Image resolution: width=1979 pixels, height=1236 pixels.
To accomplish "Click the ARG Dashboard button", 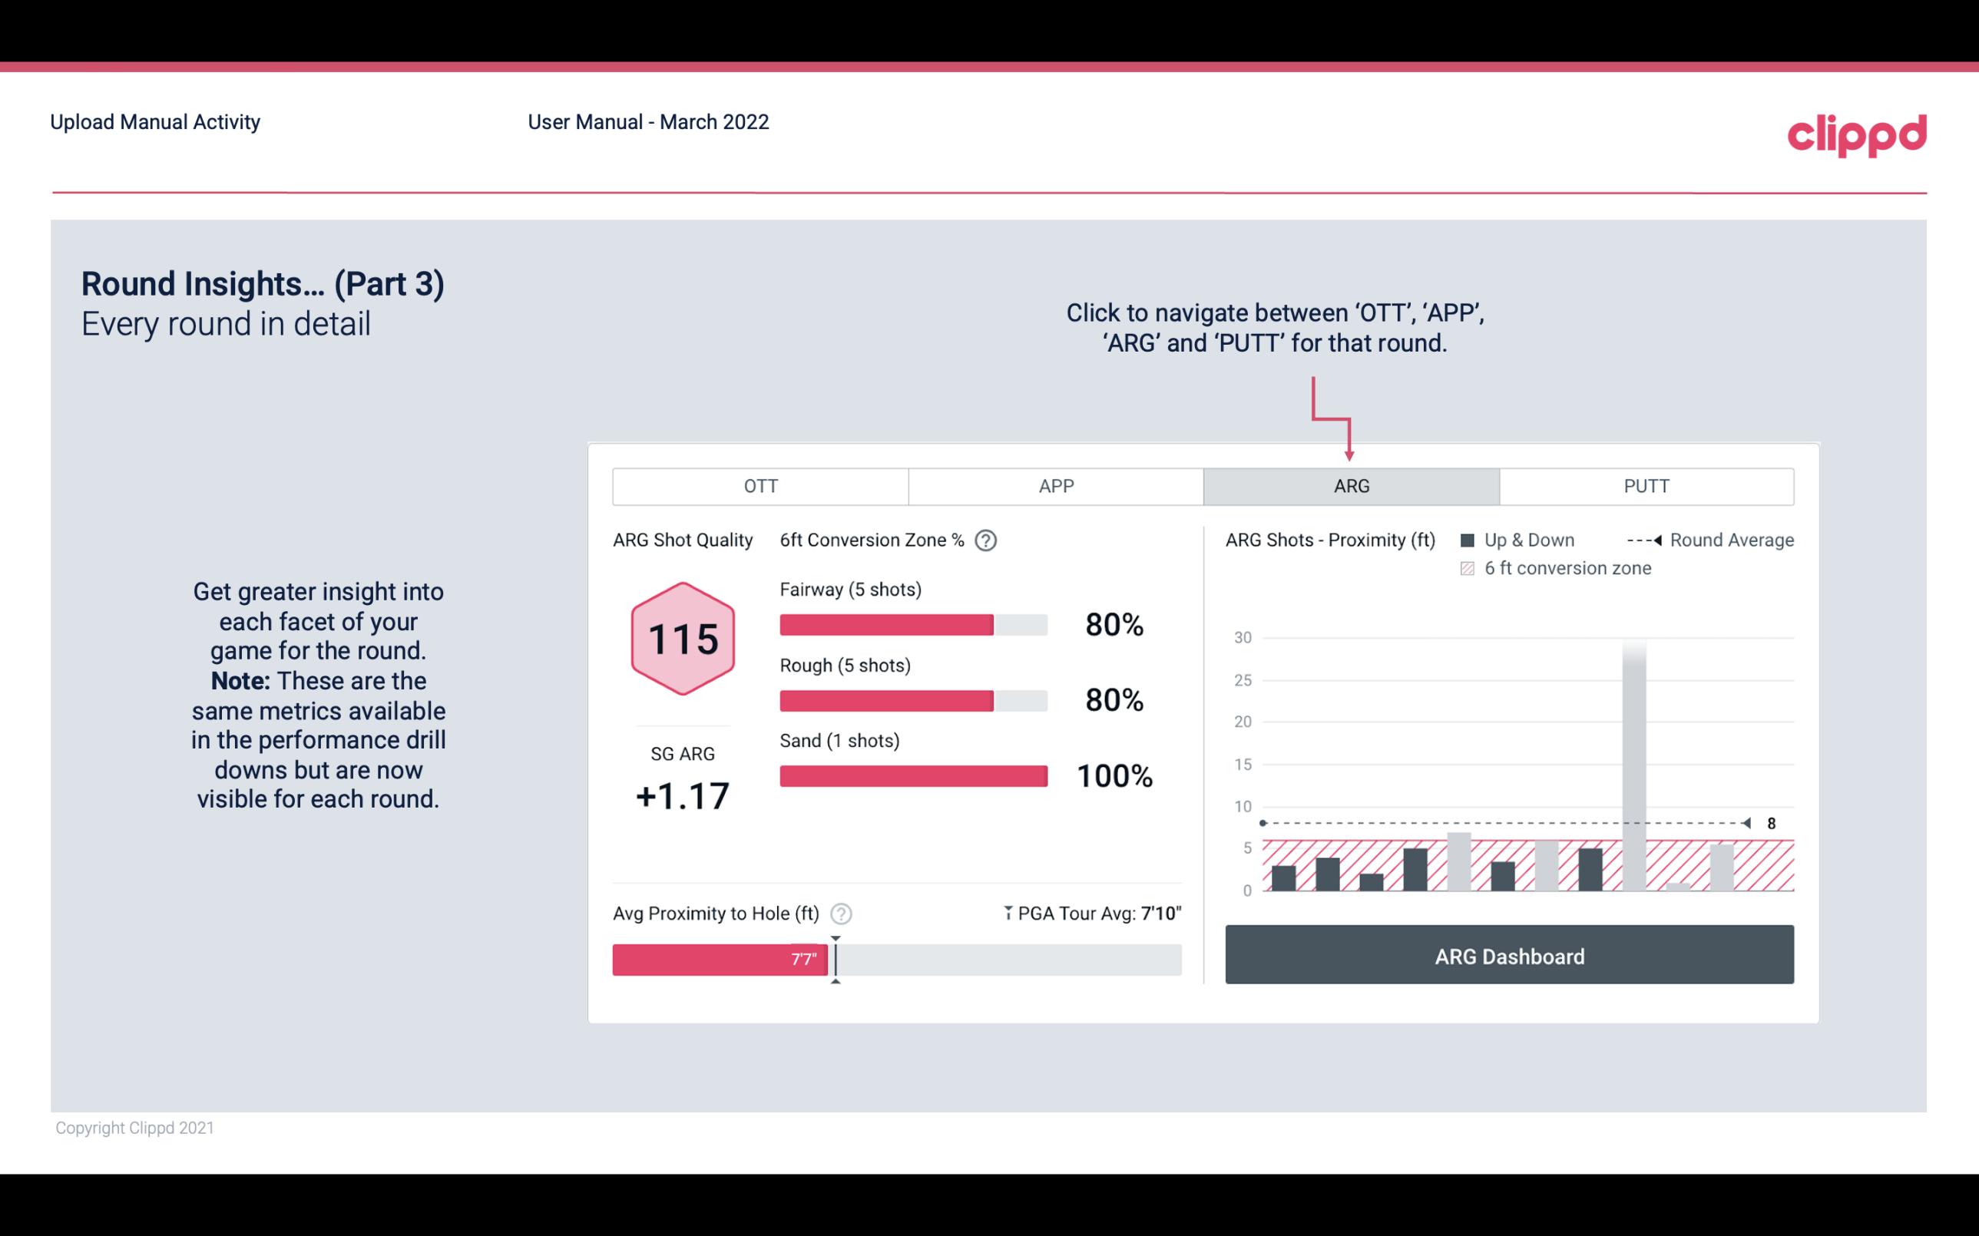I will (1507, 956).
